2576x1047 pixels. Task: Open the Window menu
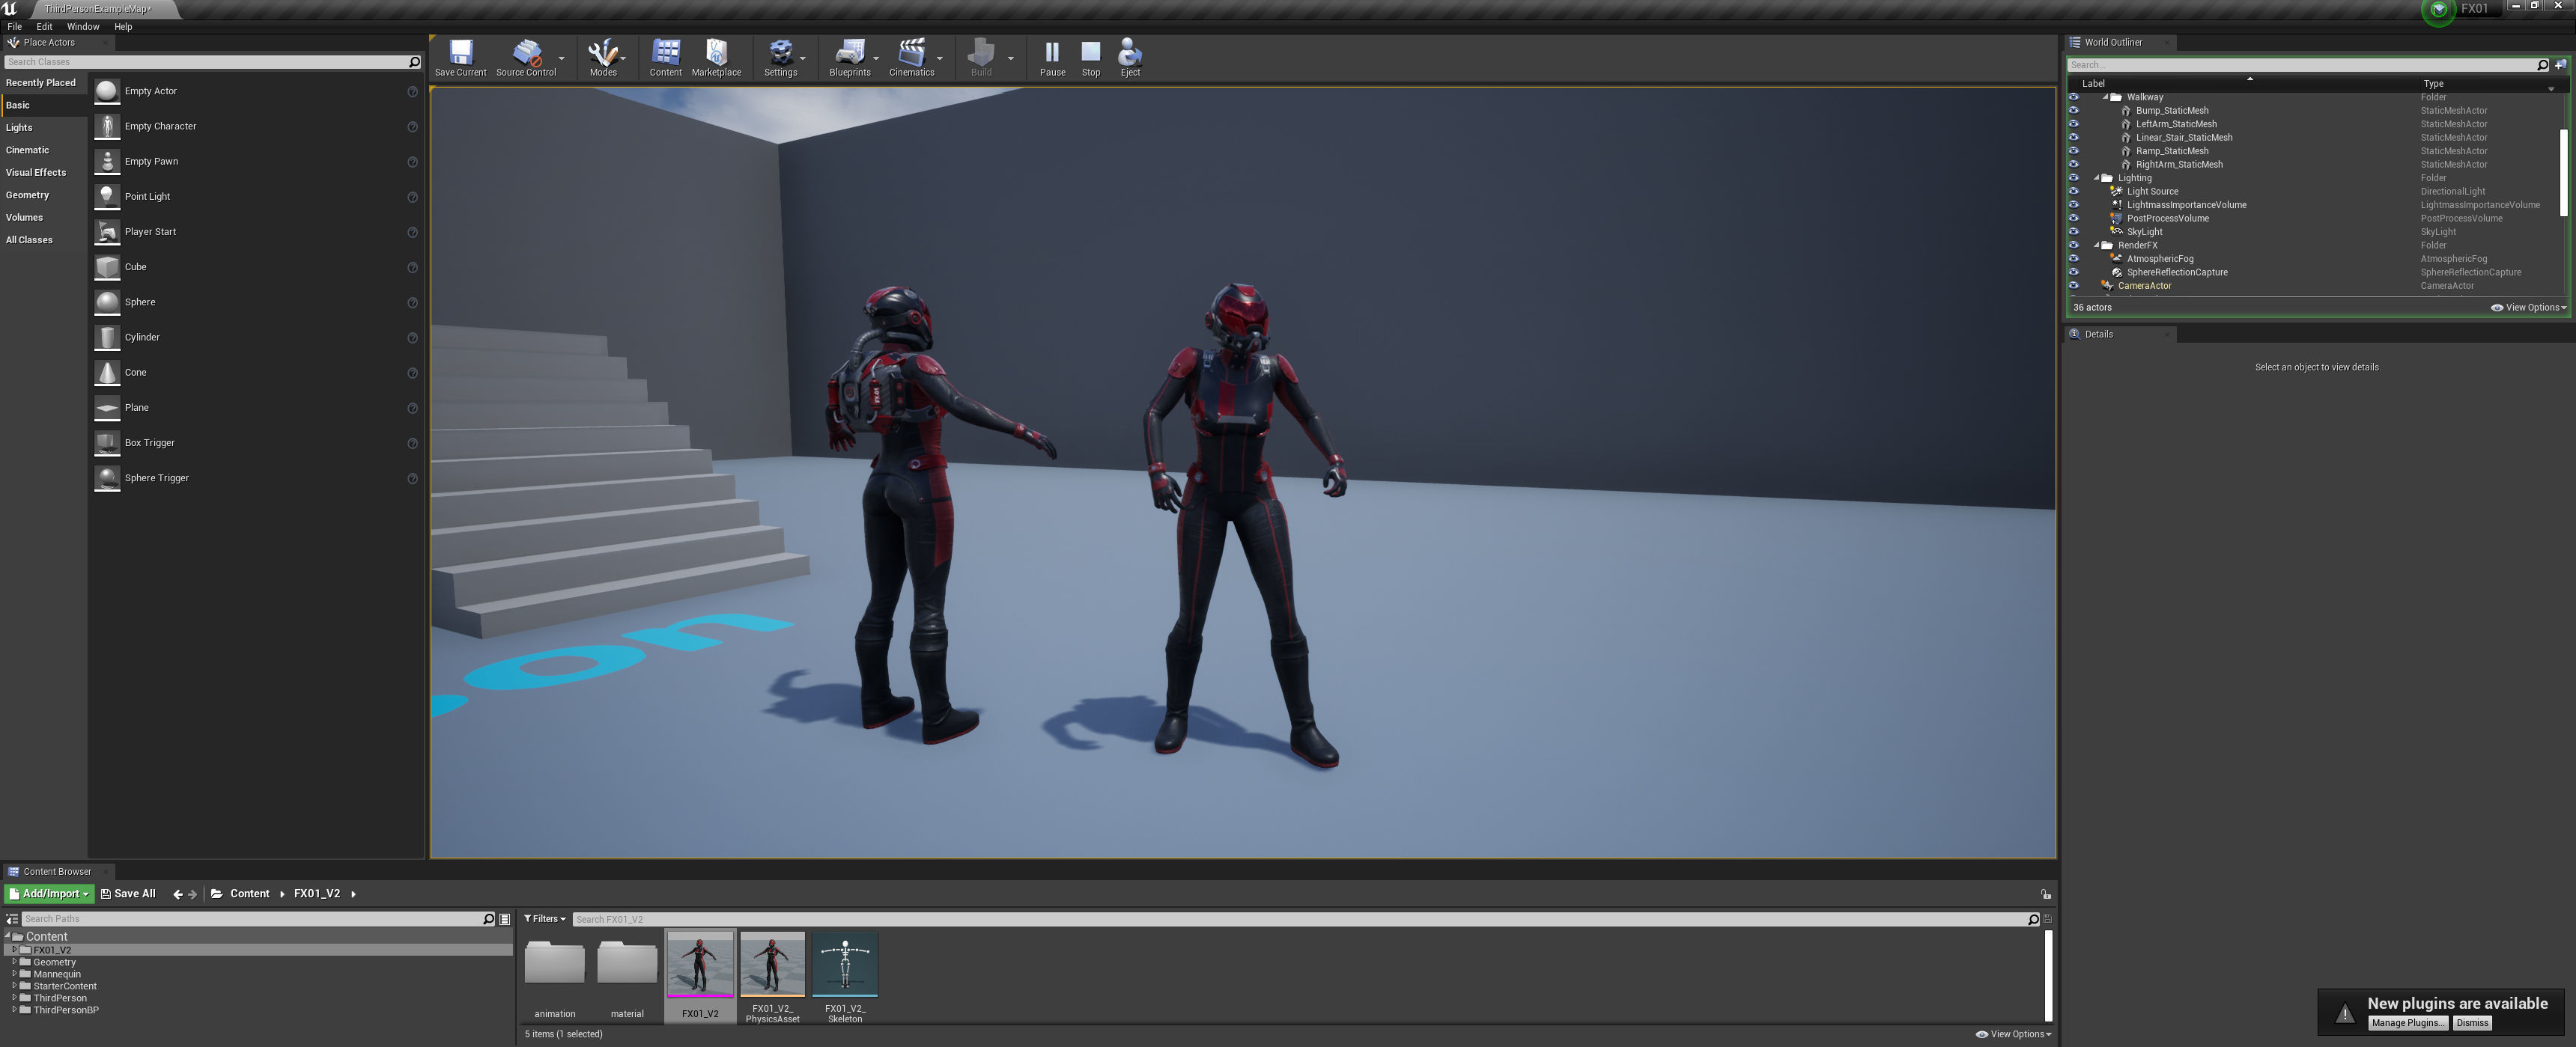tap(82, 27)
